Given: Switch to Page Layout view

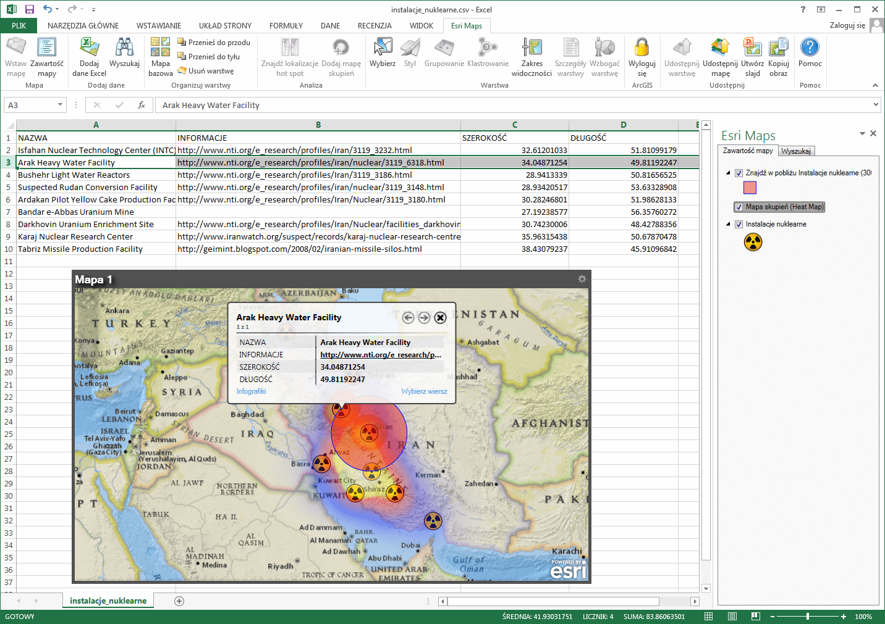Looking at the screenshot, I should 732,617.
